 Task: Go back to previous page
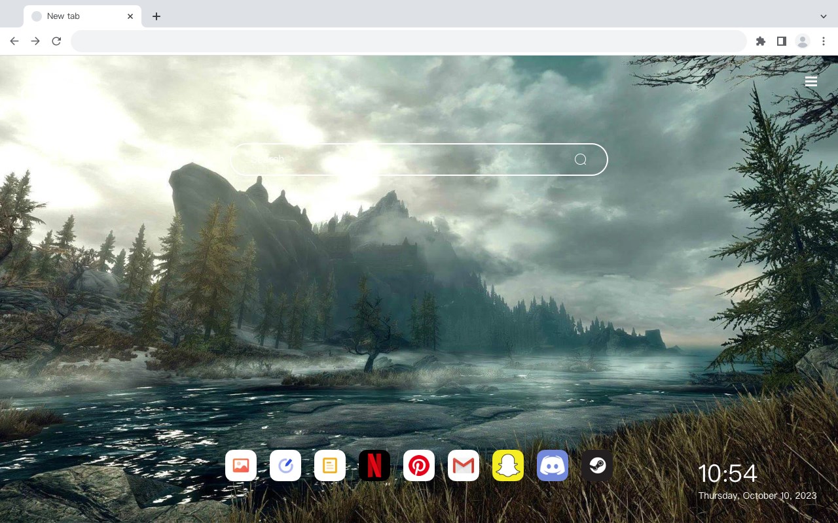[14, 41]
